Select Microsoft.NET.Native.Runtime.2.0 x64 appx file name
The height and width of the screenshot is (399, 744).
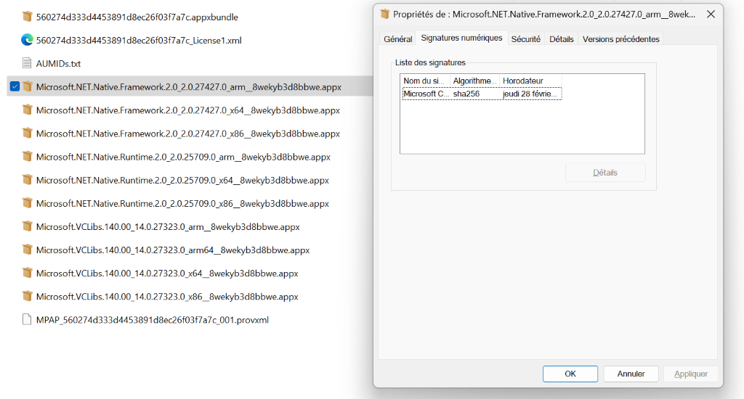pos(182,180)
